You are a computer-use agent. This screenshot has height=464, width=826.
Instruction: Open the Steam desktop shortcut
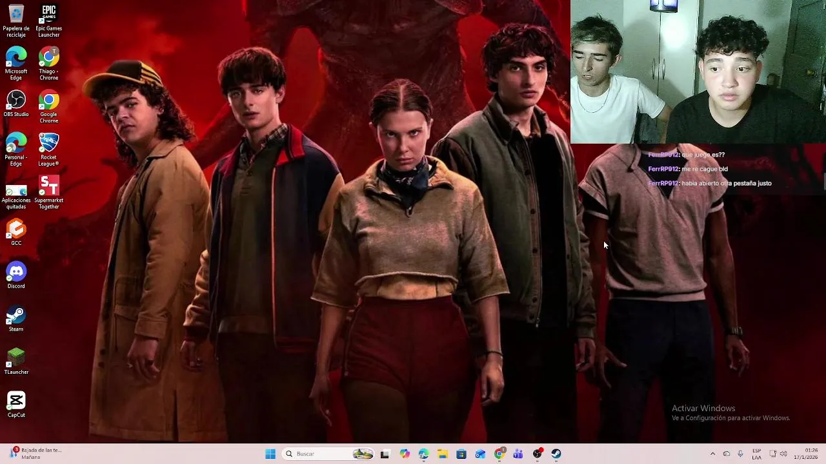pos(16,319)
